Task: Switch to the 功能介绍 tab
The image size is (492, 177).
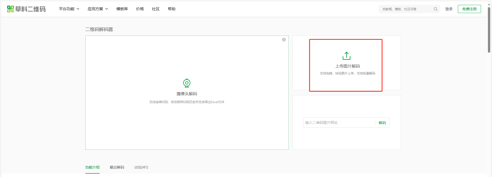Action: pos(93,167)
